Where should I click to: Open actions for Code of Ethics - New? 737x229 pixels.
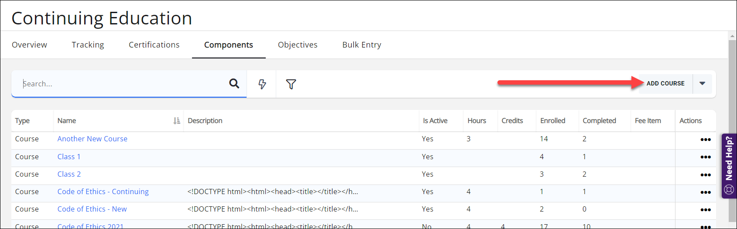(x=705, y=210)
